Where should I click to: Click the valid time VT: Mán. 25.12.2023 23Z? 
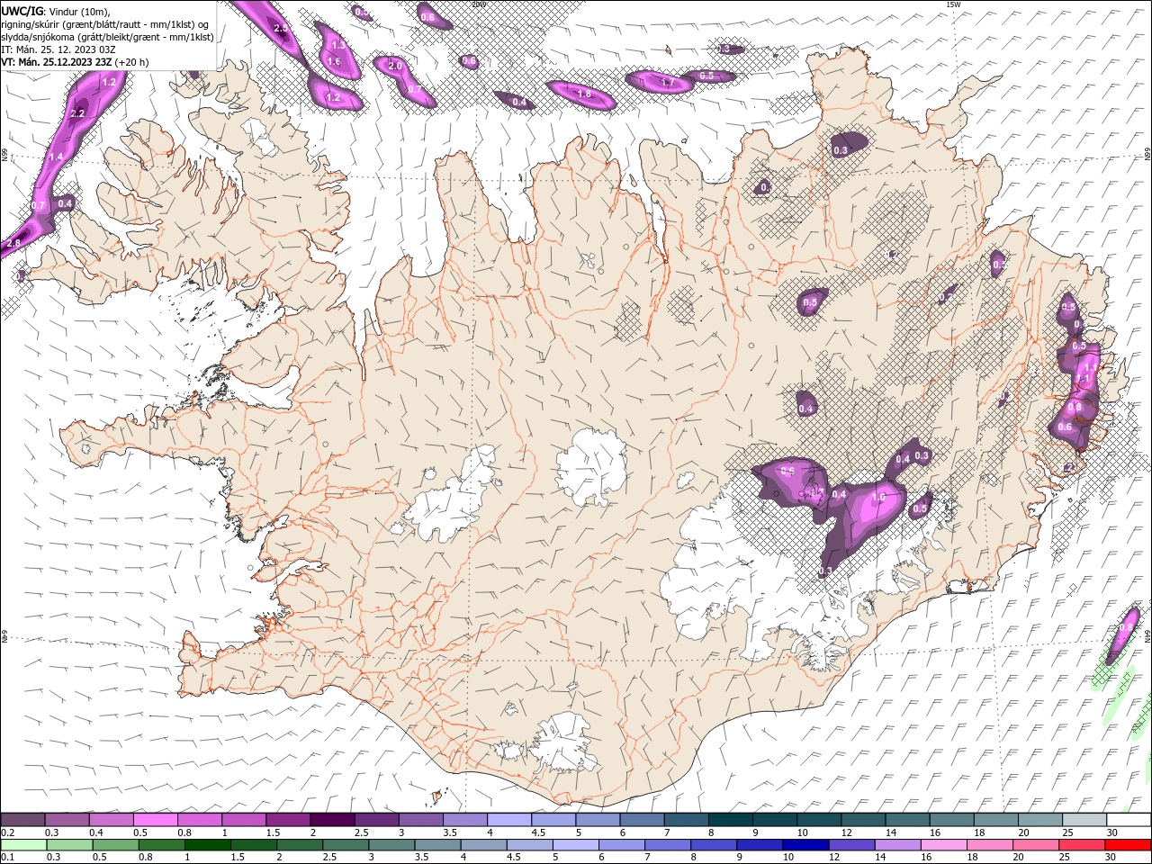(57, 62)
